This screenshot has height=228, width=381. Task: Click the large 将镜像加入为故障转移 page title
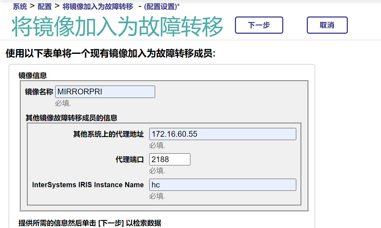click(x=117, y=26)
